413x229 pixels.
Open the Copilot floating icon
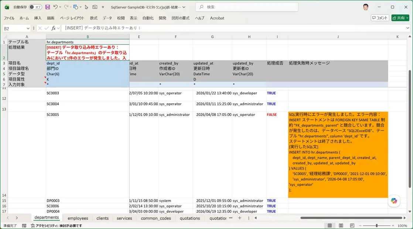(394, 201)
